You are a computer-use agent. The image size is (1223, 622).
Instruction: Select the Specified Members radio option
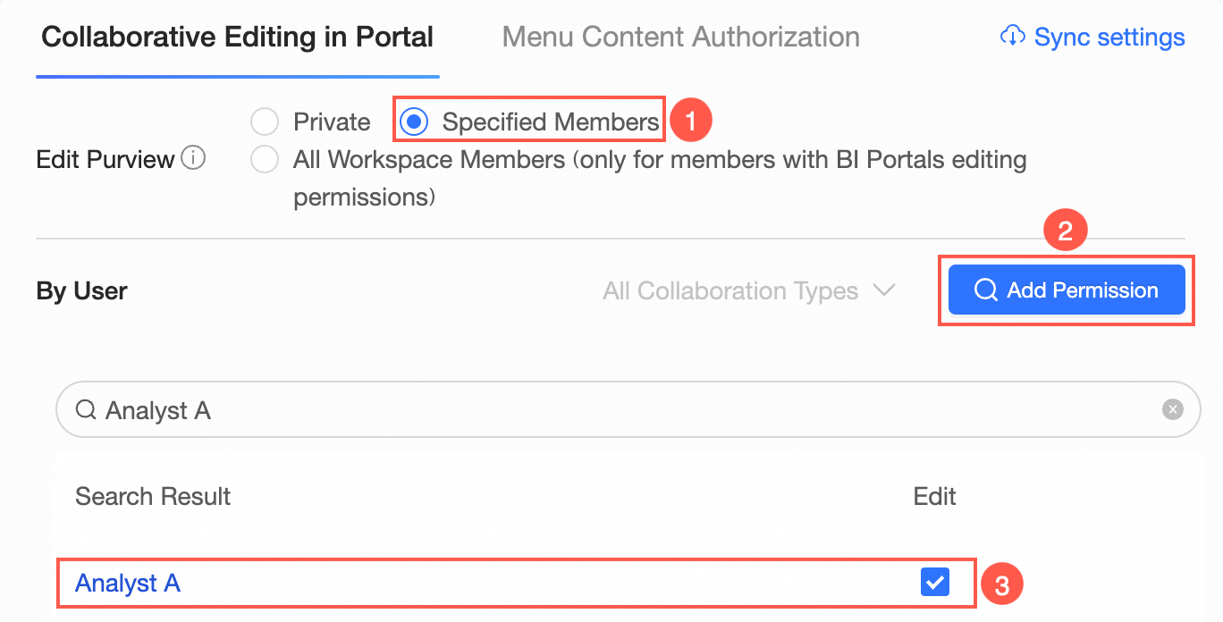click(415, 122)
